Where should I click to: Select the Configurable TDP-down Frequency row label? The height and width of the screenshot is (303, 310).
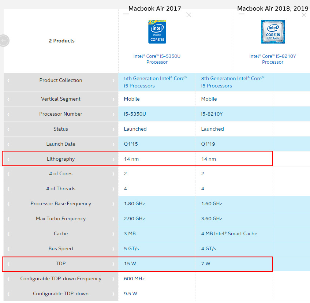[x=61, y=279]
